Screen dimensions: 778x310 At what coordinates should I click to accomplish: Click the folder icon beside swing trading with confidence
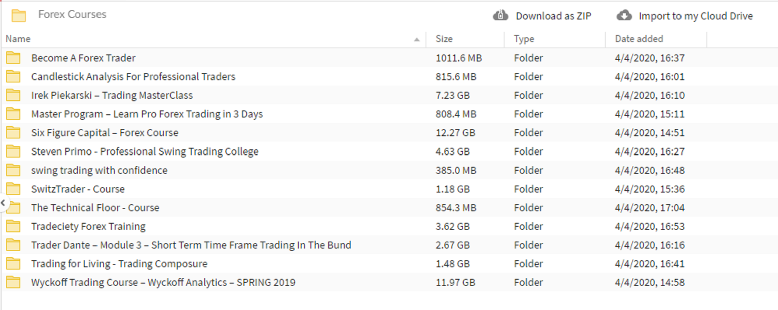point(14,170)
